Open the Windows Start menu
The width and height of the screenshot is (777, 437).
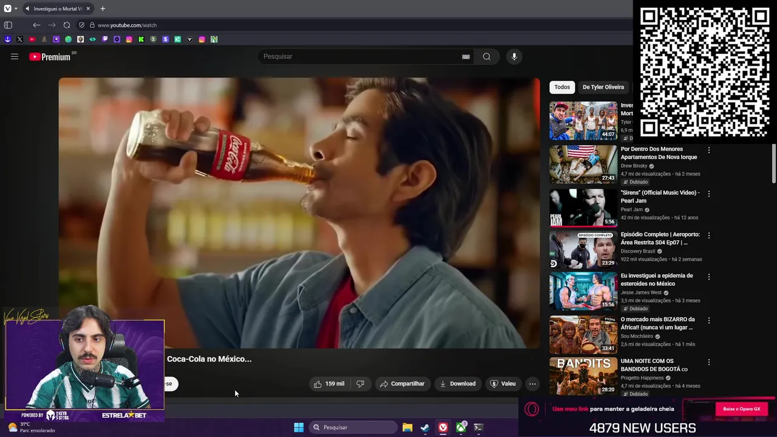299,427
